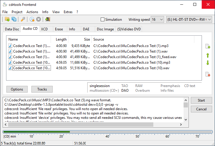This screenshot has width=215, height=146.
Task: Click the RAW write mode label
Action: coord(139,86)
